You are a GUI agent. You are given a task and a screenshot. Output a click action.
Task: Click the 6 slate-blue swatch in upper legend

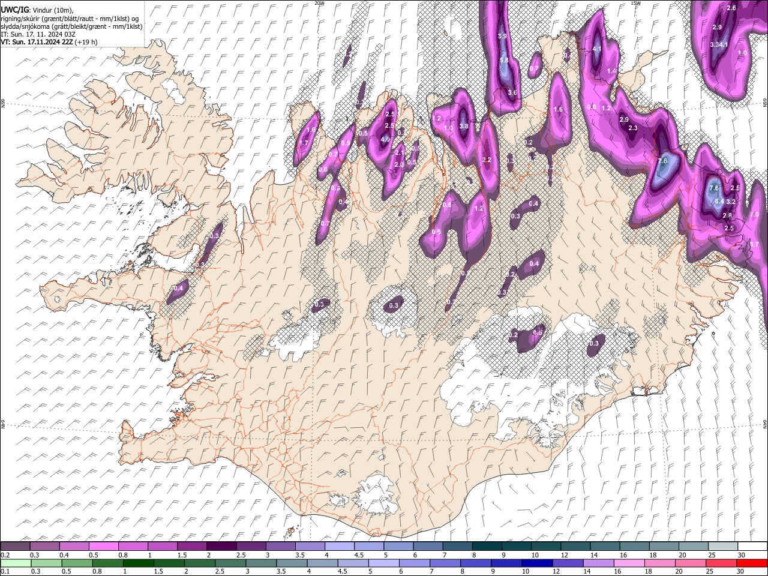point(427,547)
